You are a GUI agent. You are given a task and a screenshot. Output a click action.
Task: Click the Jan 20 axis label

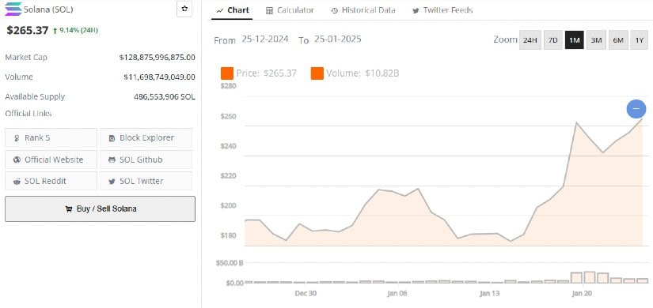[583, 294]
